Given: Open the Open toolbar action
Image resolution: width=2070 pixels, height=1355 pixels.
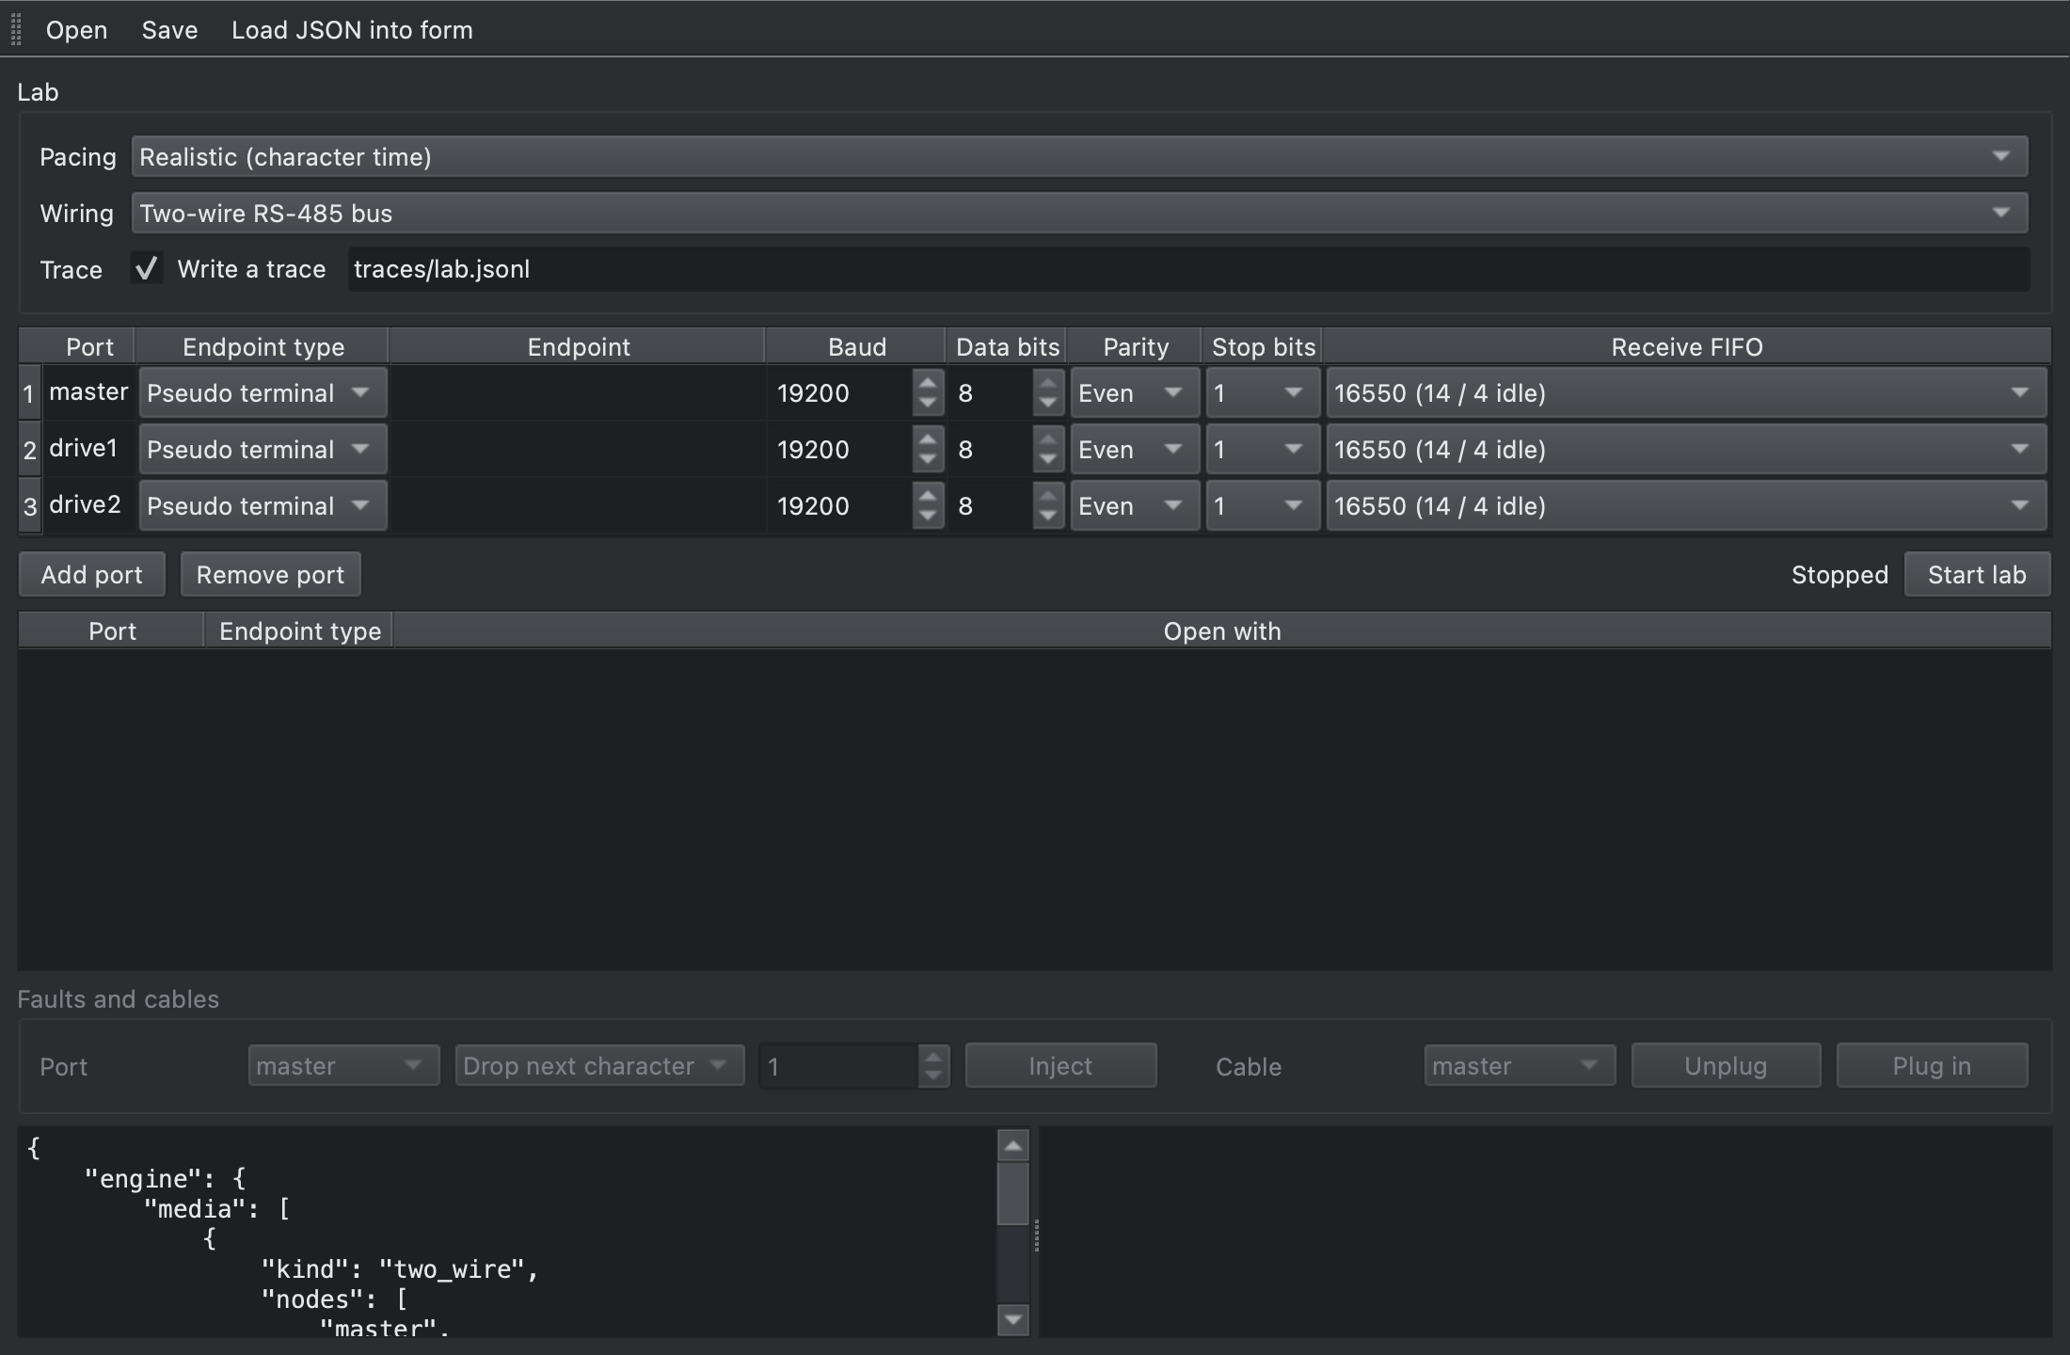Looking at the screenshot, I should point(76,30).
